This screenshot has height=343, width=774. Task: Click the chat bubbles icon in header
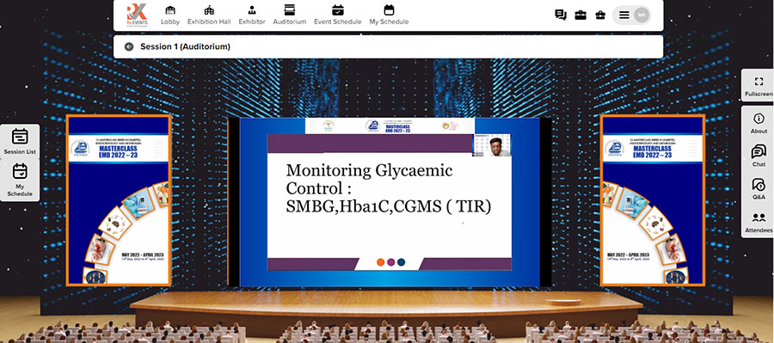[x=560, y=15]
